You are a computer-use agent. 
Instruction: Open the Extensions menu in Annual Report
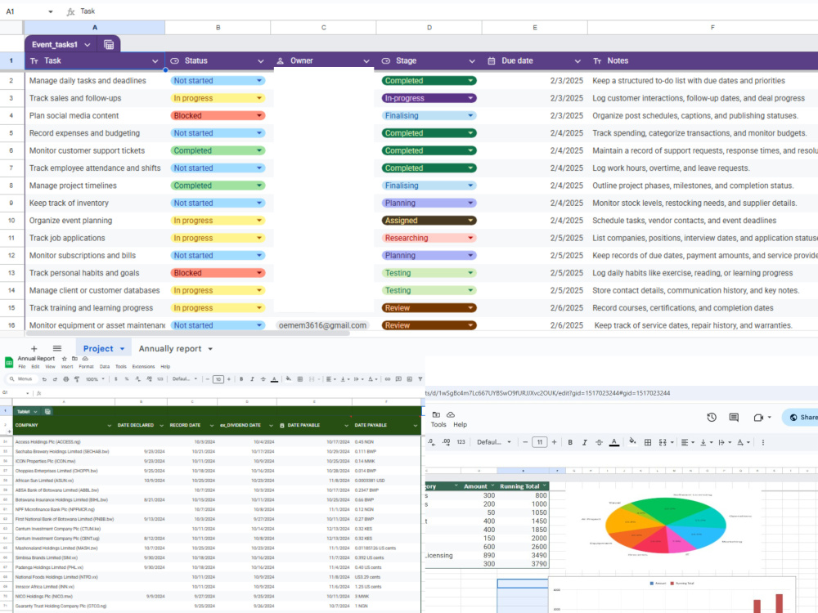[x=143, y=366]
